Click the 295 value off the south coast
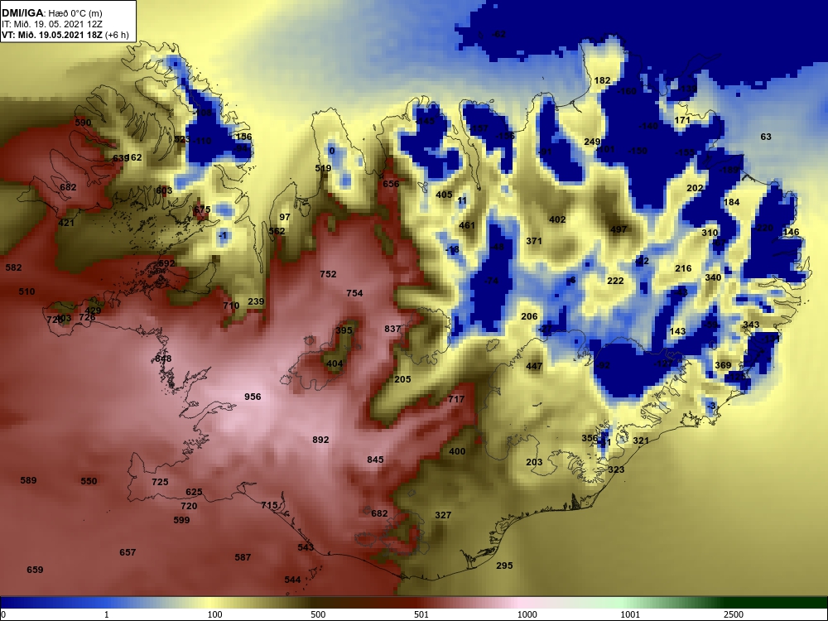The width and height of the screenshot is (828, 621). point(504,565)
